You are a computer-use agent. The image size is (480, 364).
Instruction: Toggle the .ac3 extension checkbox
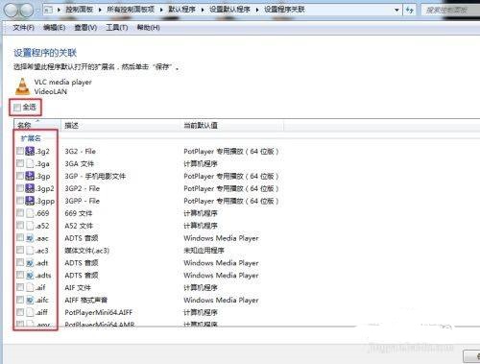pyautogui.click(x=20, y=250)
